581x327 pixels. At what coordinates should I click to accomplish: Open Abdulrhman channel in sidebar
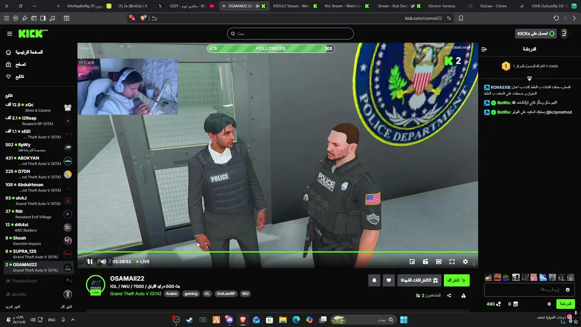(x=38, y=187)
